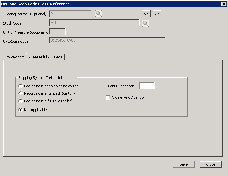Click the UPC and Scan Code Cross-Reference title bar
Image resolution: width=228 pixels, height=176 pixels.
[x=101, y=4]
